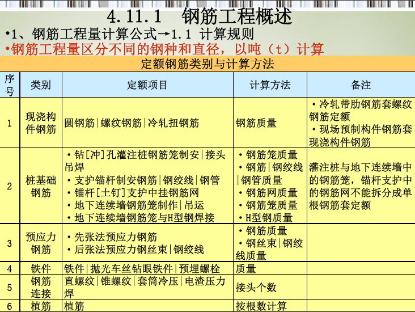
Task: Click the 序号 column header
Action: coord(10,85)
